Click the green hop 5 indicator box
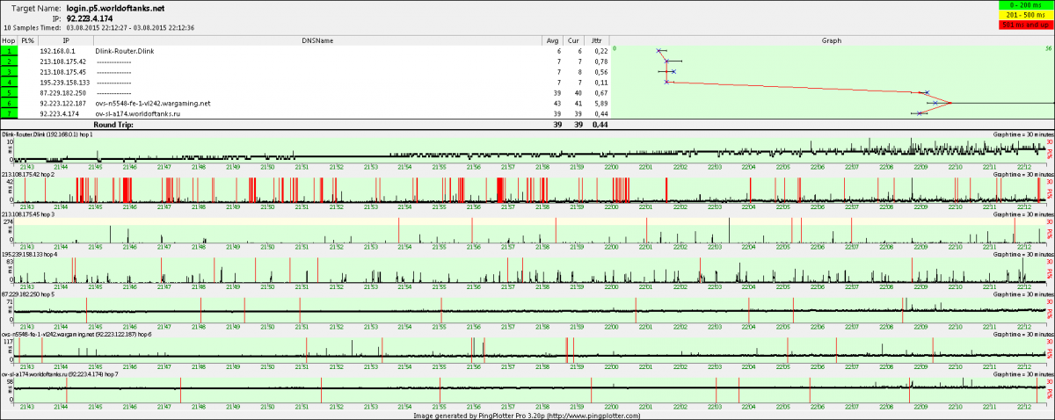The height and width of the screenshot is (420, 1055). [x=8, y=92]
